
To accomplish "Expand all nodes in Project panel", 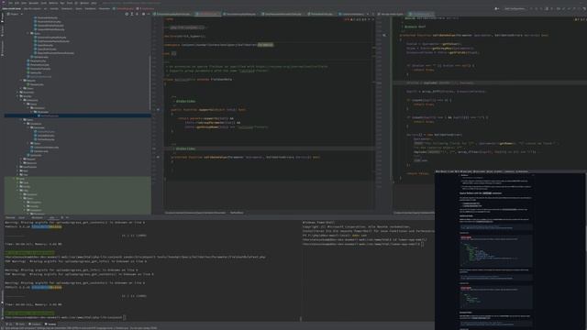I will [132, 14].
